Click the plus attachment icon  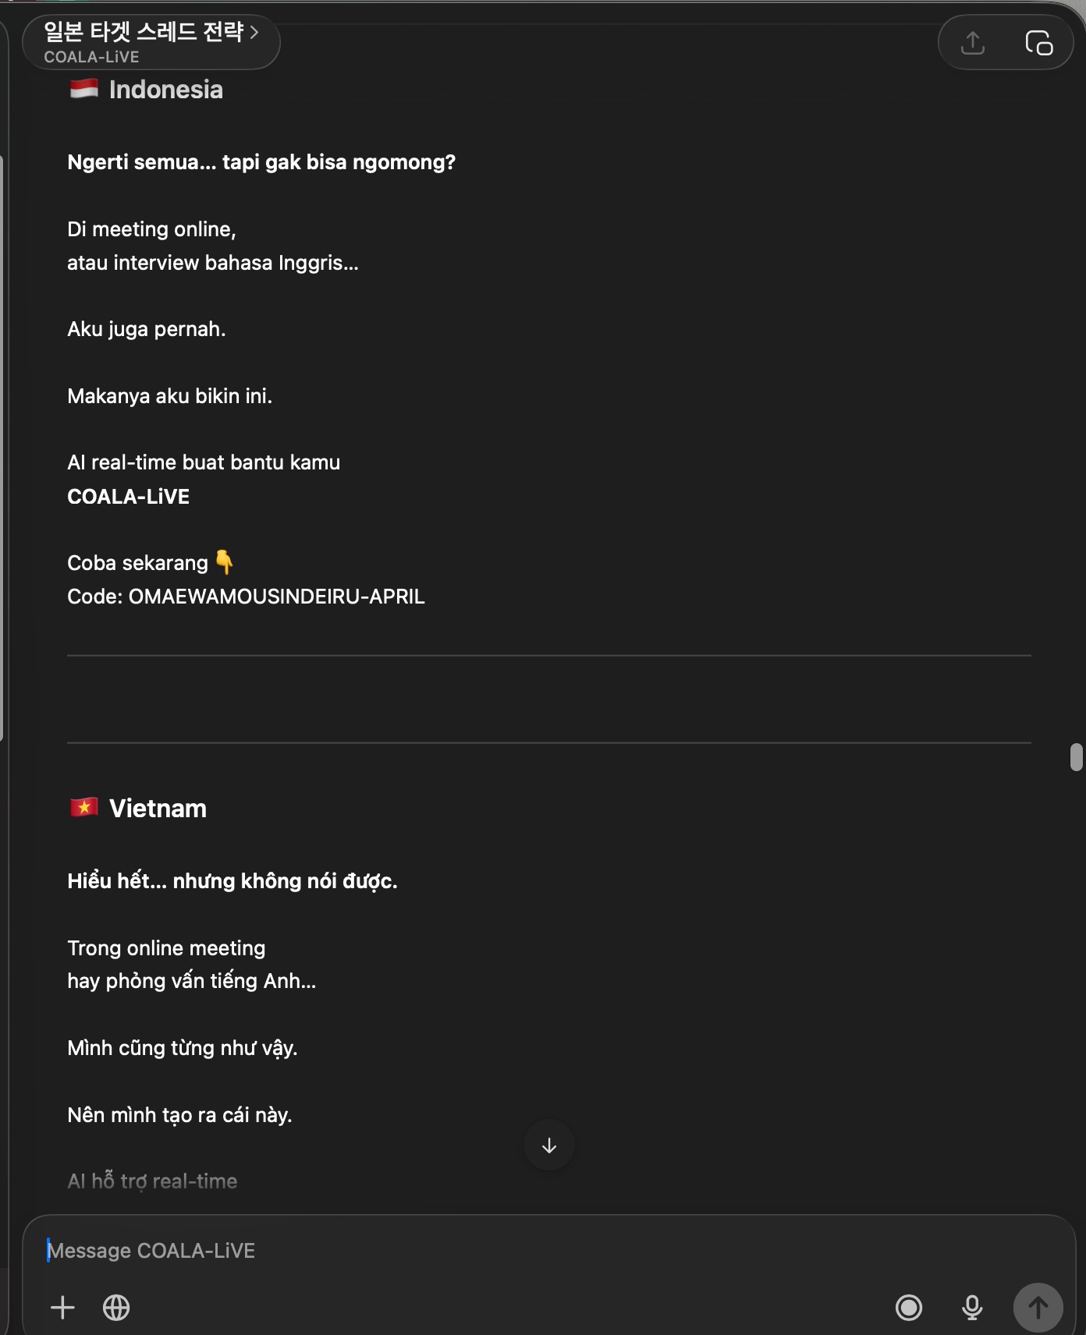click(62, 1307)
